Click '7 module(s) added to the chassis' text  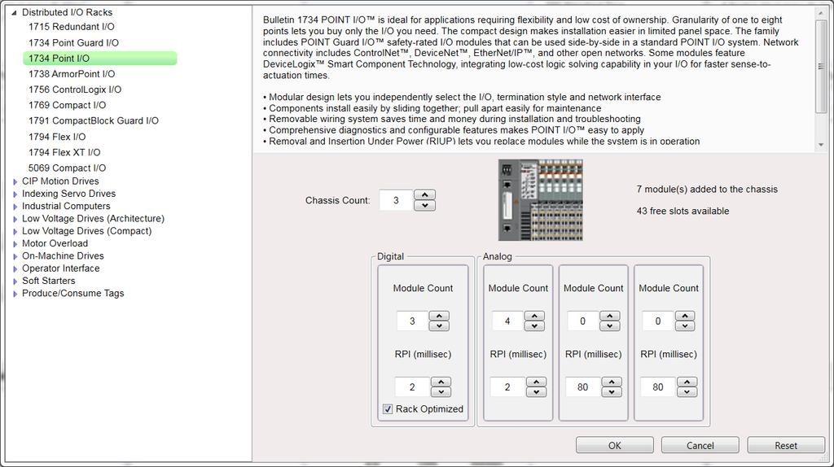(x=707, y=189)
